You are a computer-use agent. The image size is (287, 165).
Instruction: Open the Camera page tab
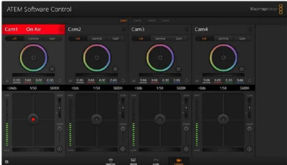point(179,161)
